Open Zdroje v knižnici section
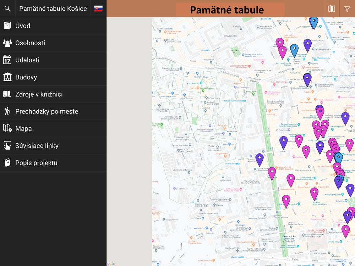The height and width of the screenshot is (266, 355). [x=53, y=94]
